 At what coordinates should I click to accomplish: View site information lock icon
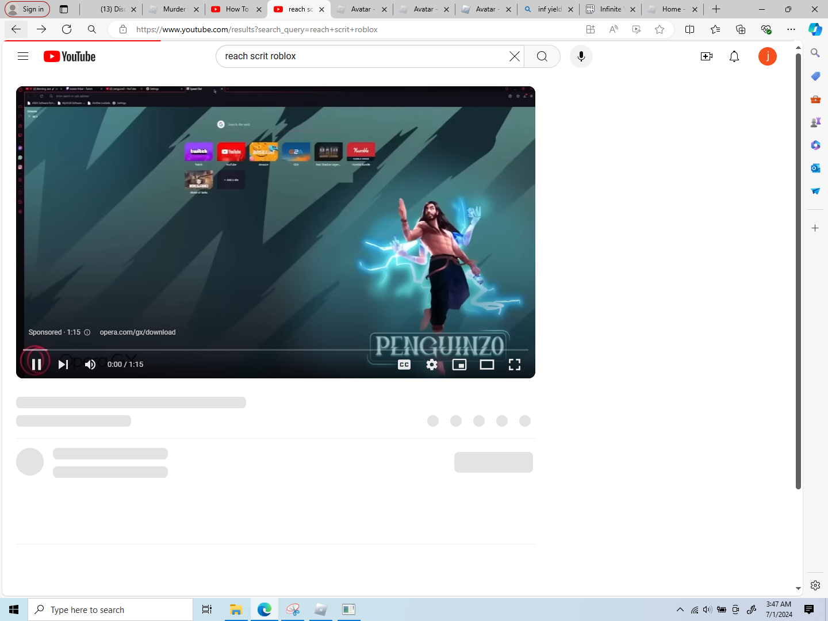[122, 29]
